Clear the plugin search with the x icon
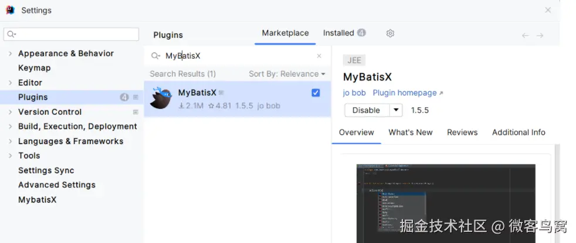576x243 pixels. pyautogui.click(x=319, y=56)
